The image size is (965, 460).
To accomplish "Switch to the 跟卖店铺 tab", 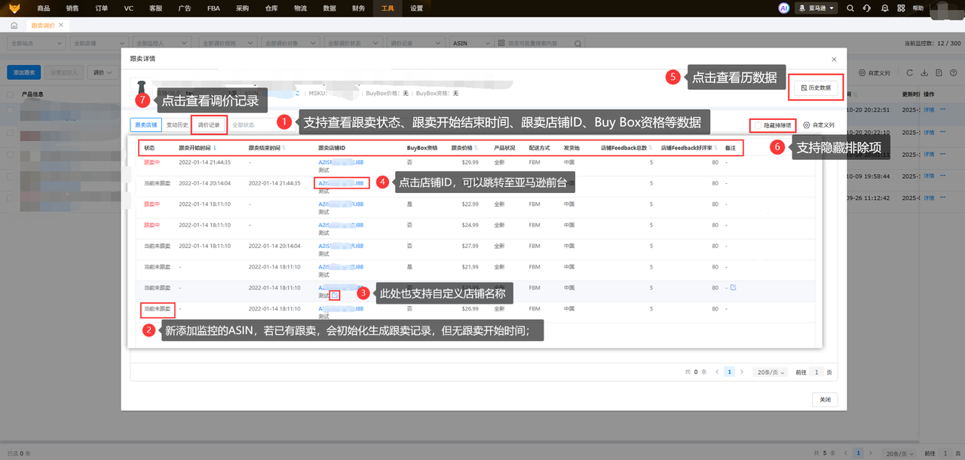I will coord(145,125).
